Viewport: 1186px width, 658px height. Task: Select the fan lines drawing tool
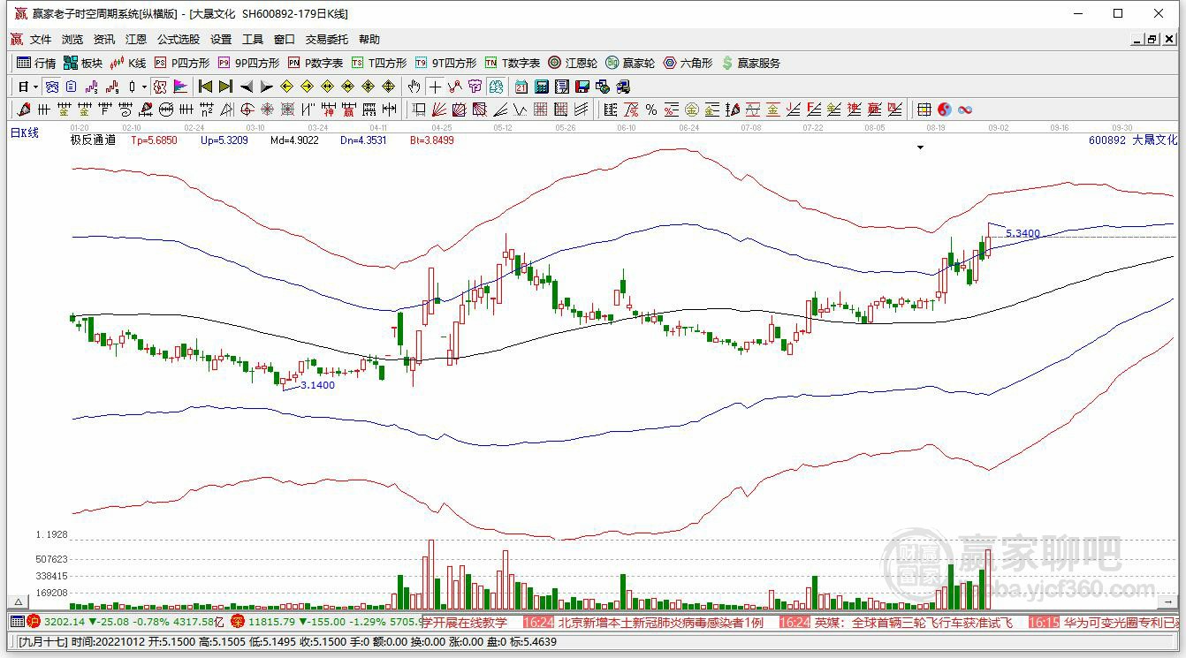(438, 110)
